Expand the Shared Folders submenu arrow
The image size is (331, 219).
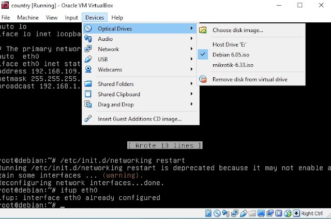[x=191, y=83]
